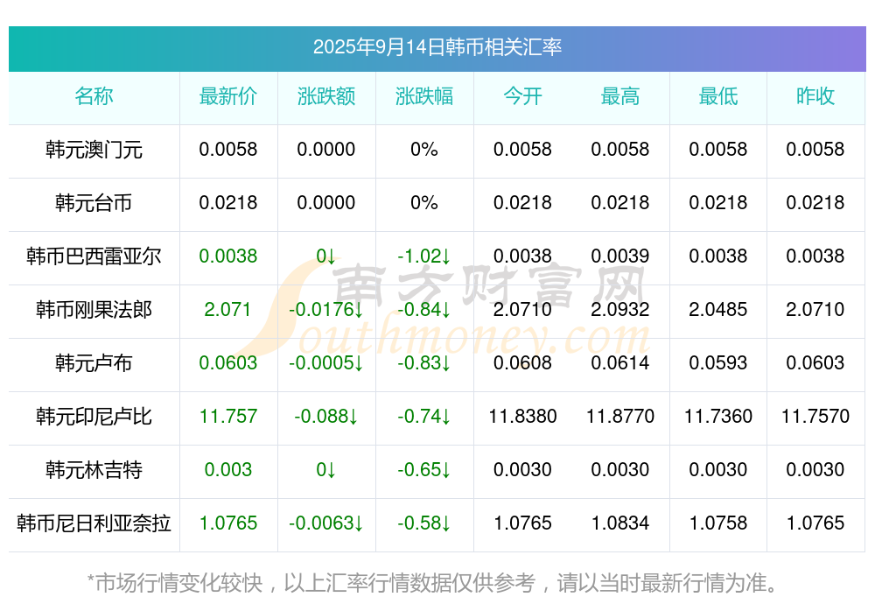
Task: Click change value -0.0005↓
Action: [x=325, y=363]
